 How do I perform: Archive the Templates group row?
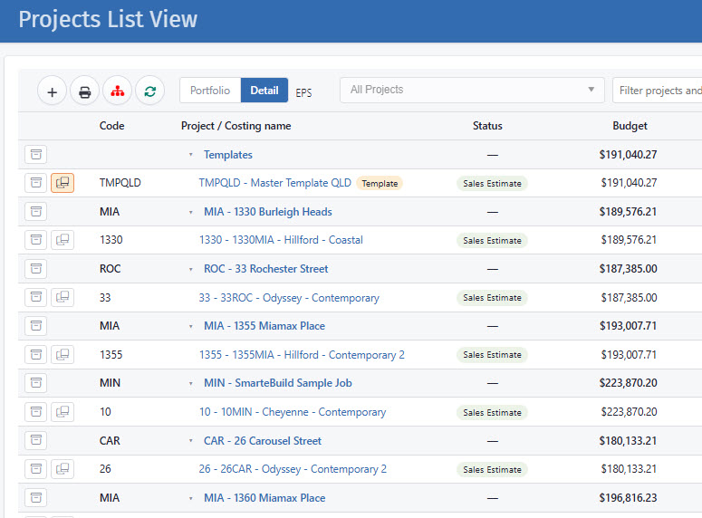click(36, 155)
